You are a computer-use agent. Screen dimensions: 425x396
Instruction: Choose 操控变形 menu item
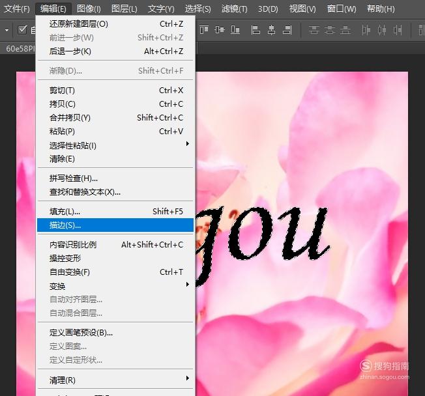pyautogui.click(x=115, y=259)
